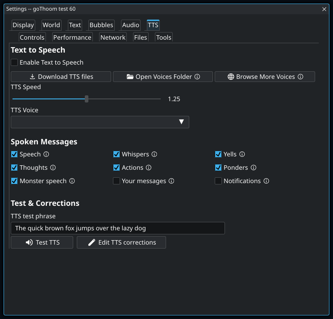Click the info icon beside Yells
The image size is (333, 319).
(x=242, y=154)
